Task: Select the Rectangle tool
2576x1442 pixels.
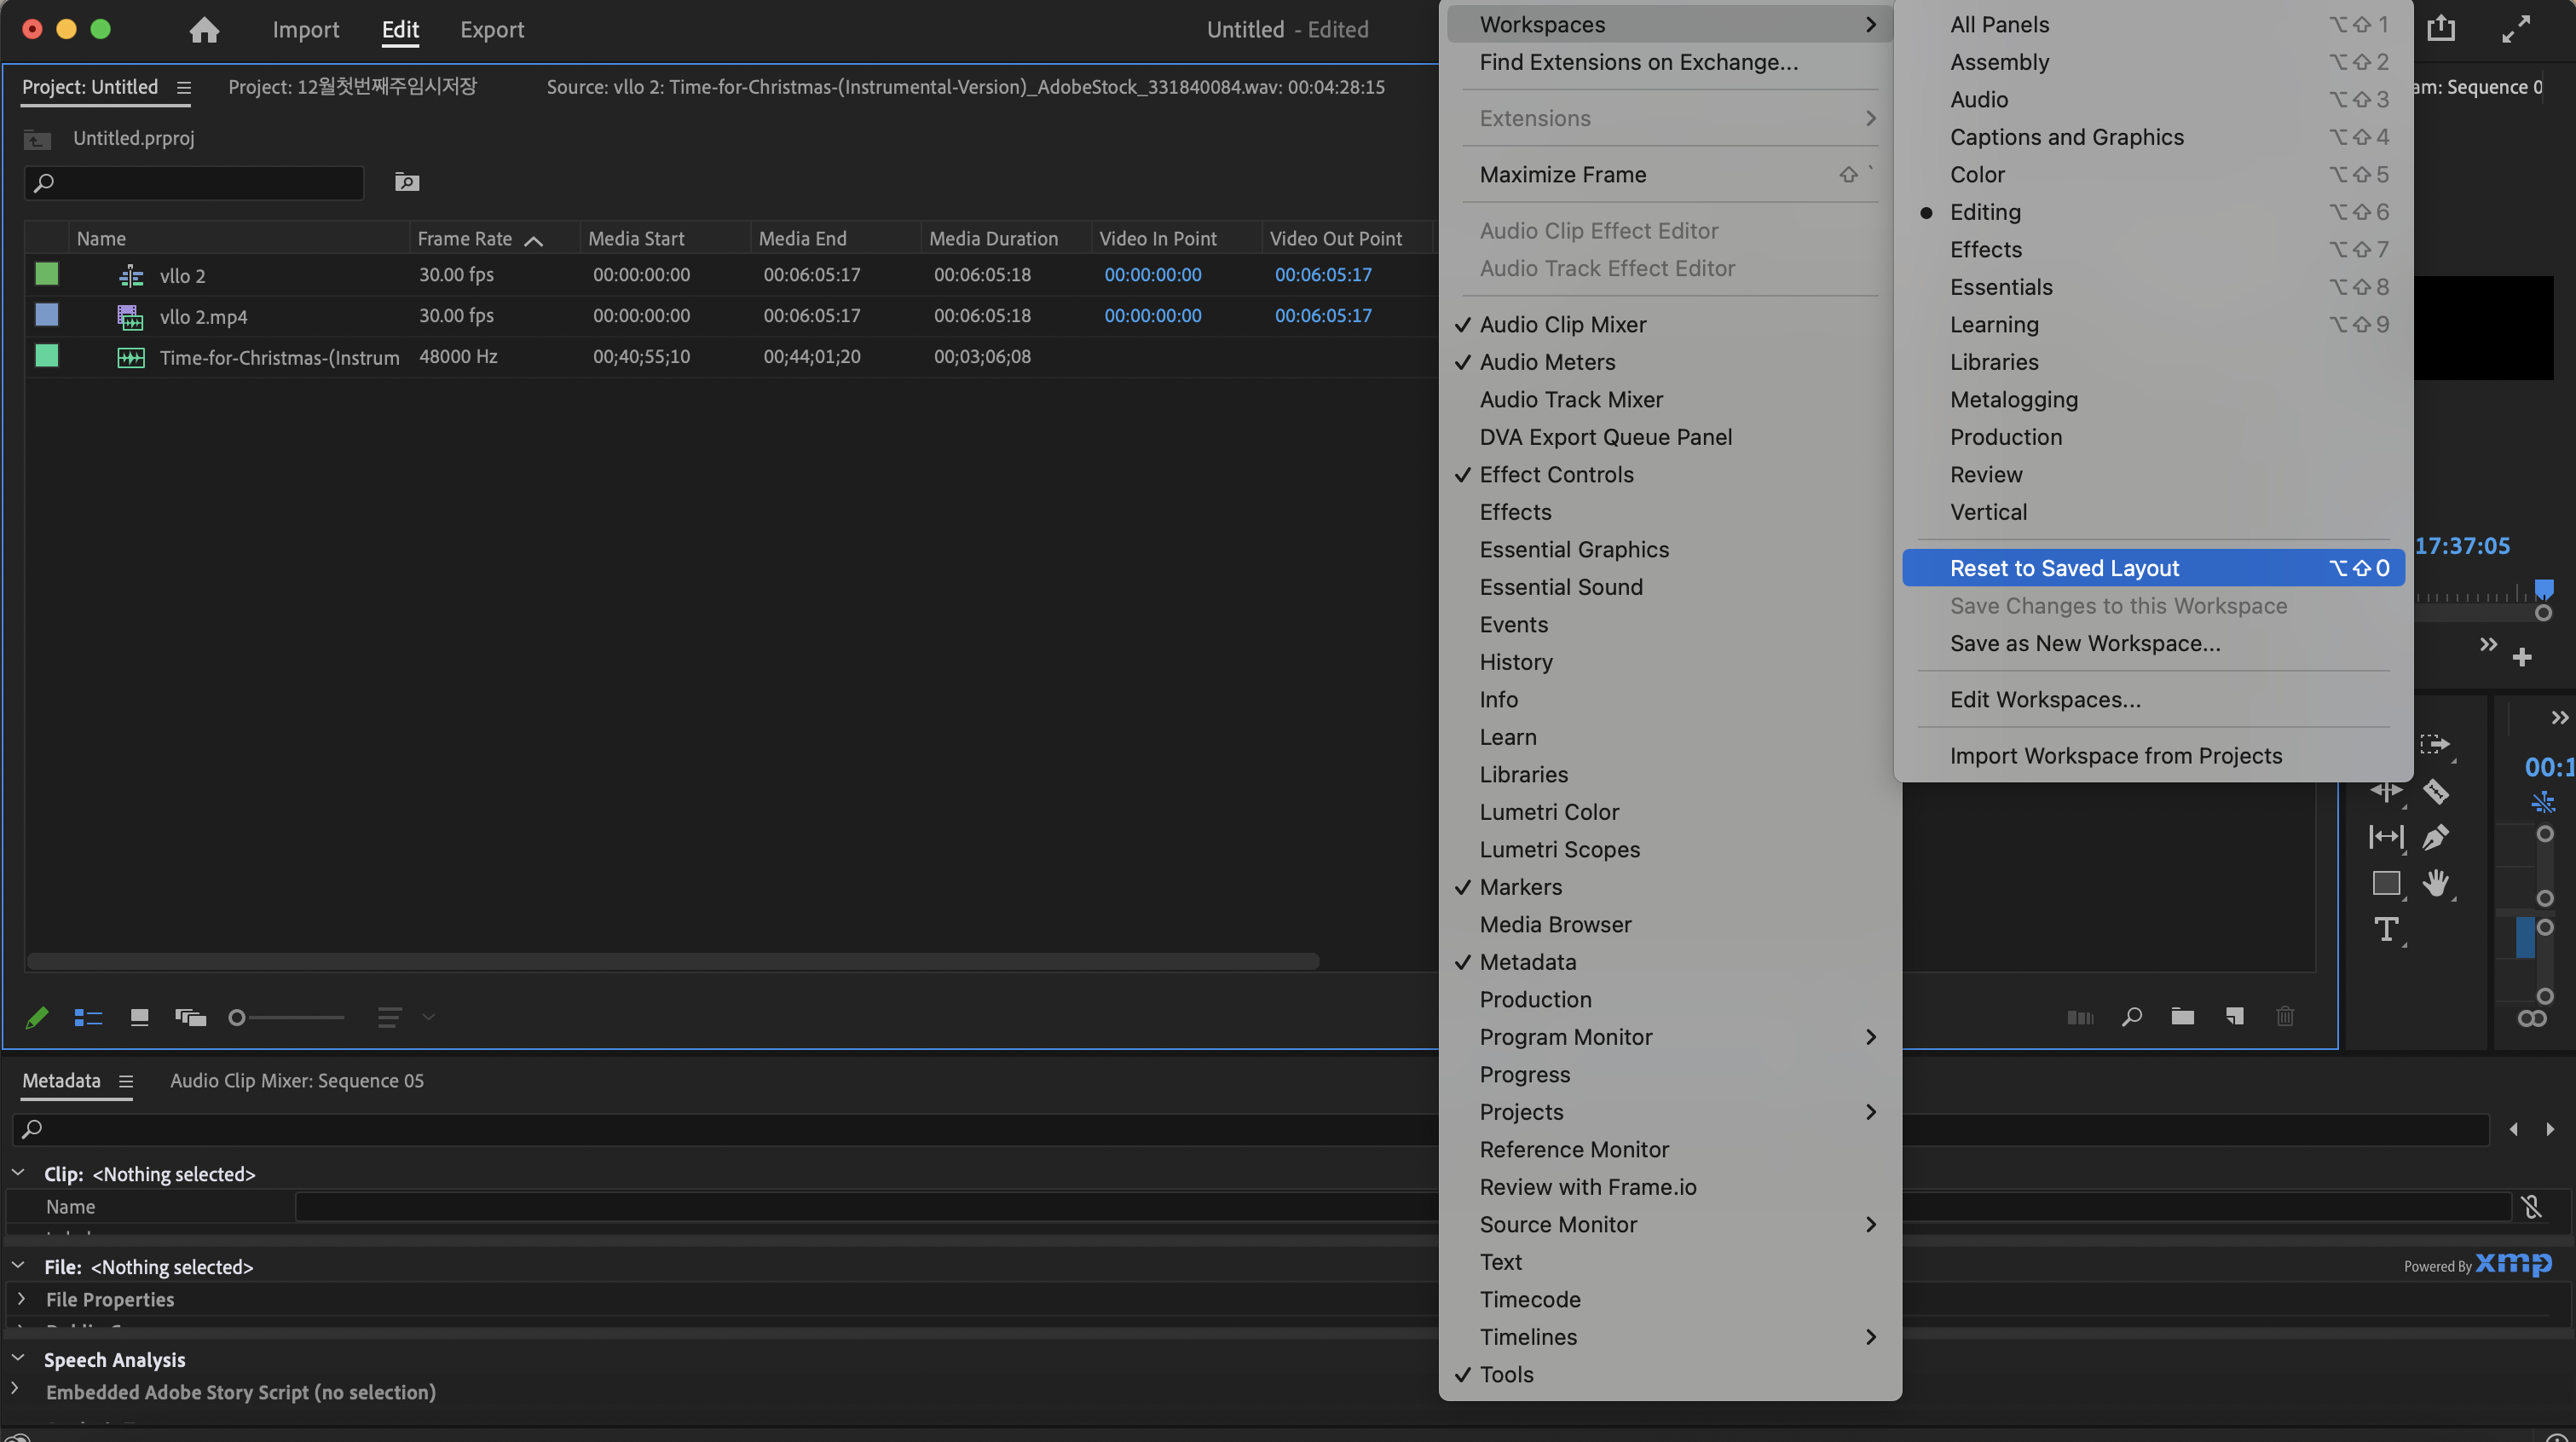Action: tap(2386, 882)
